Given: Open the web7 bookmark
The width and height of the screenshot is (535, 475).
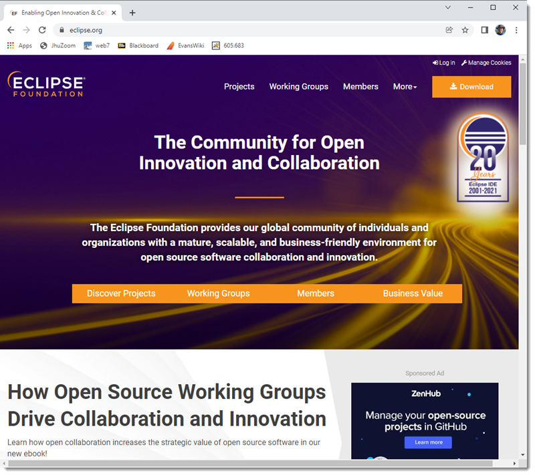Looking at the screenshot, I should (x=97, y=45).
